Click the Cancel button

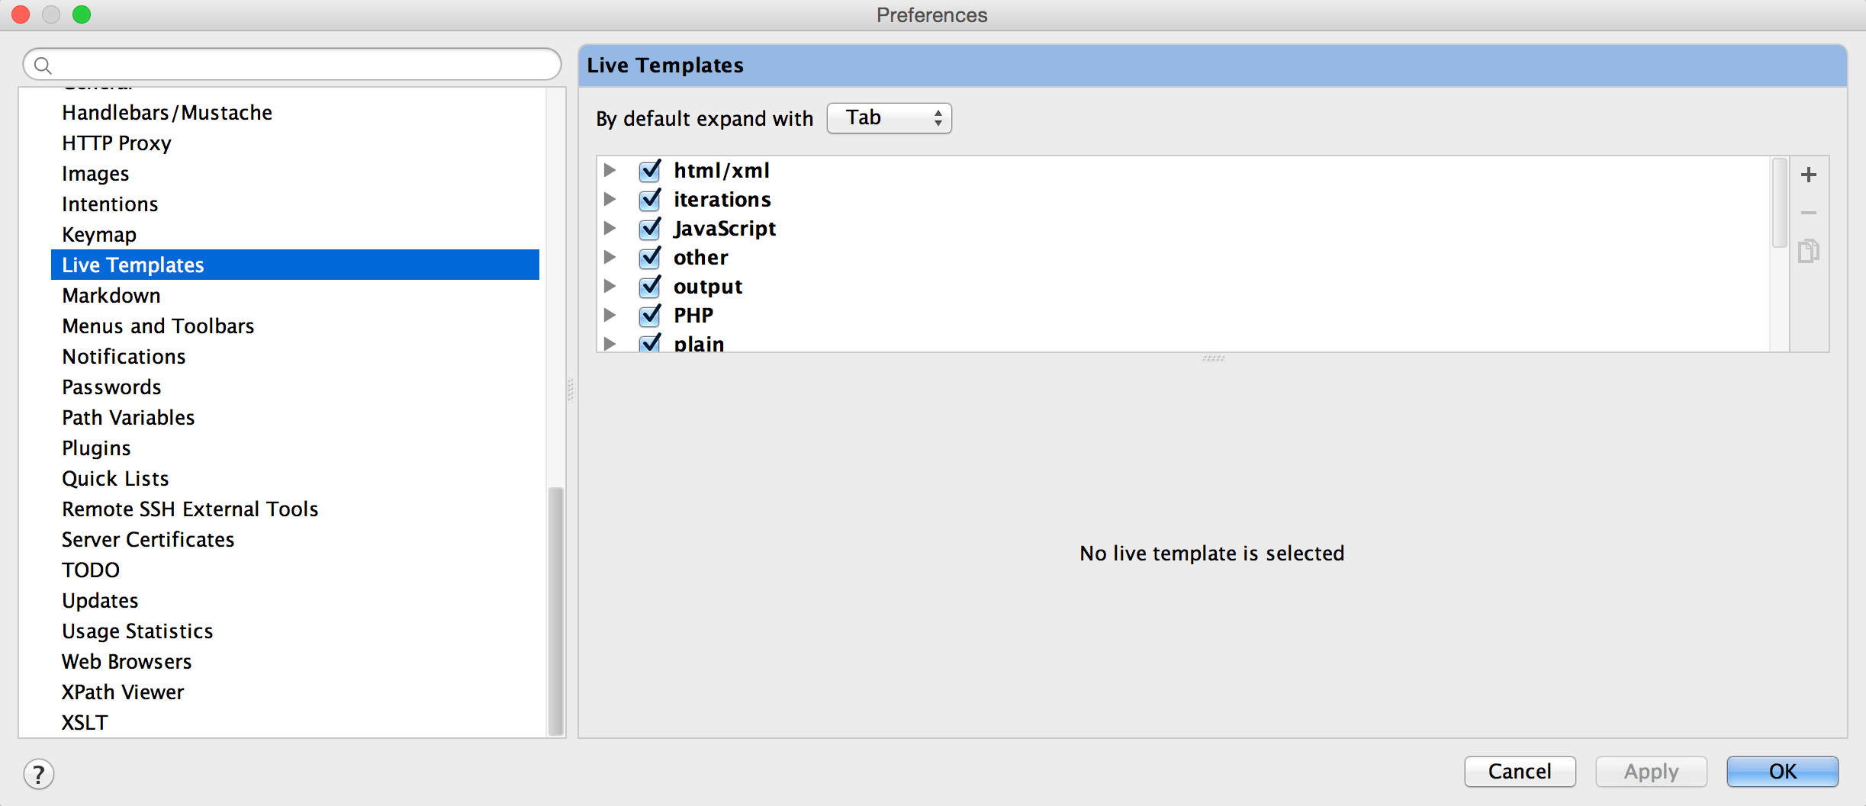tap(1520, 771)
